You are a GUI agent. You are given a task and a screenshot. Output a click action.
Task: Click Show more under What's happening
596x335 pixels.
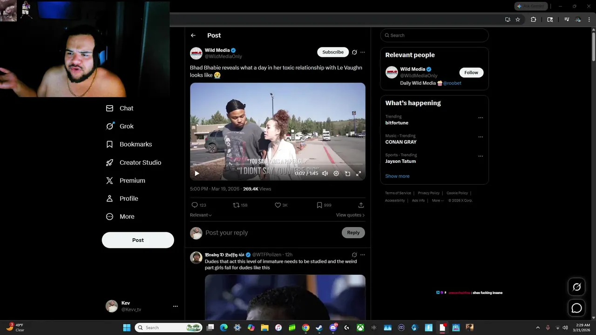[x=397, y=176]
